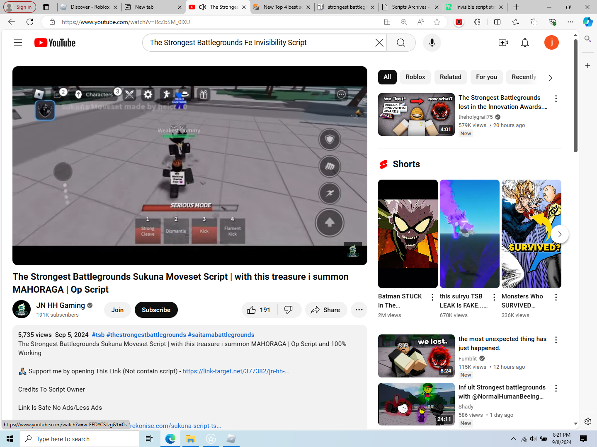Open the account avatar menu
The height and width of the screenshot is (447, 597).
click(551, 42)
